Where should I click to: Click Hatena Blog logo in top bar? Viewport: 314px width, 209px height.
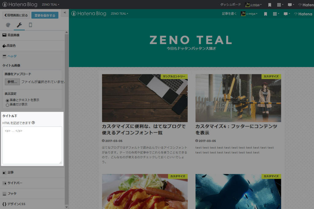click(x=20, y=4)
